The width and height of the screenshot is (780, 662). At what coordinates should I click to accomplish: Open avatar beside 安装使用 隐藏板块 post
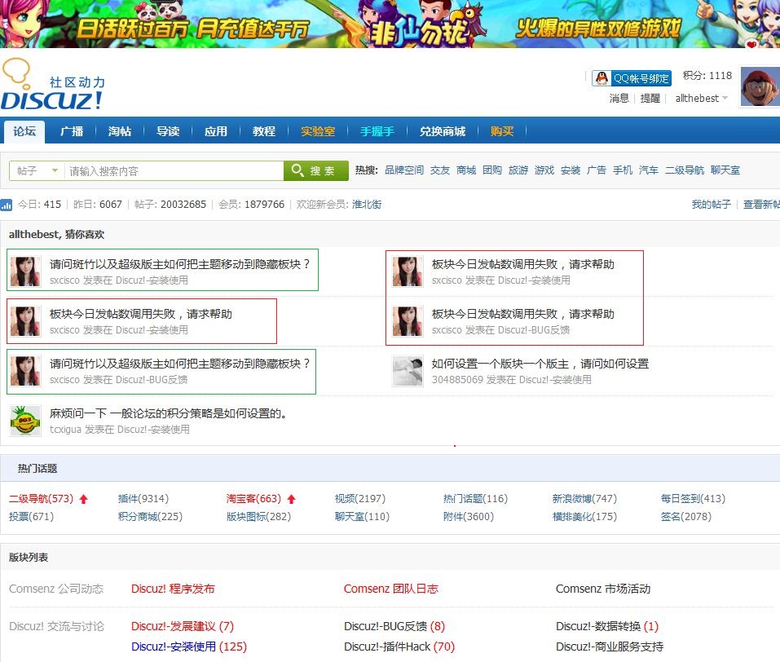tap(25, 271)
